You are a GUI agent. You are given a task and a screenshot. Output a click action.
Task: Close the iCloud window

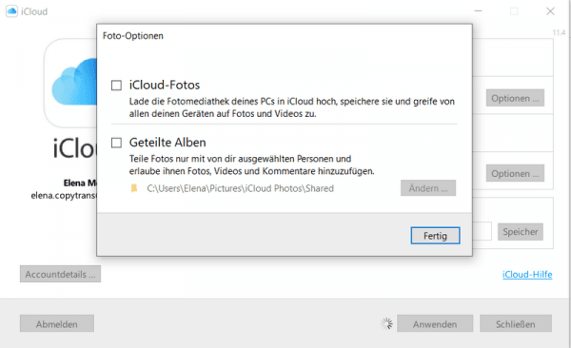(x=550, y=11)
